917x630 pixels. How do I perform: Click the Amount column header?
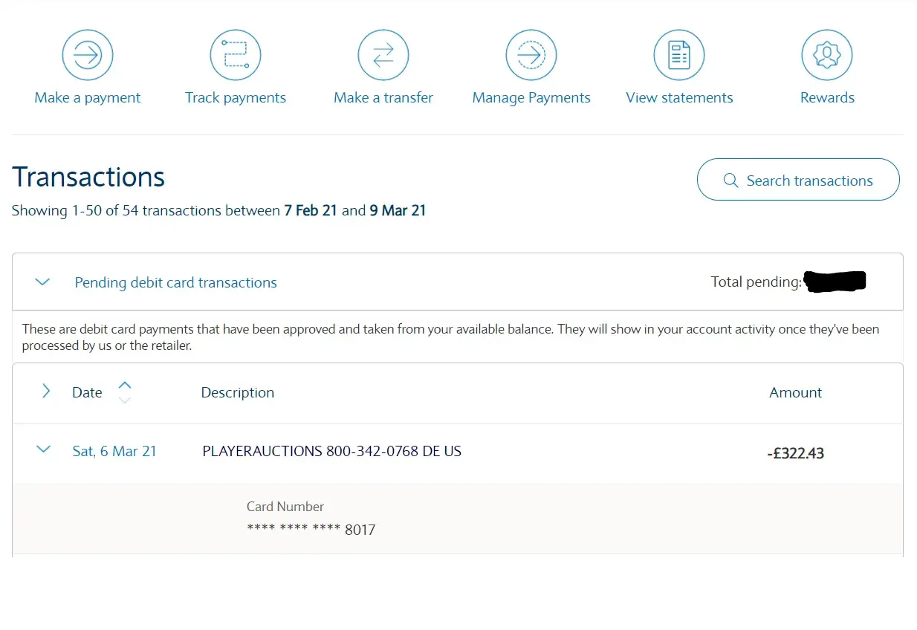[x=795, y=392]
